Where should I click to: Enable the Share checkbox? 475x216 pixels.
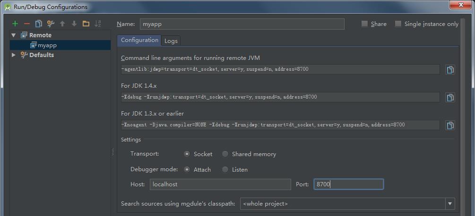point(364,24)
